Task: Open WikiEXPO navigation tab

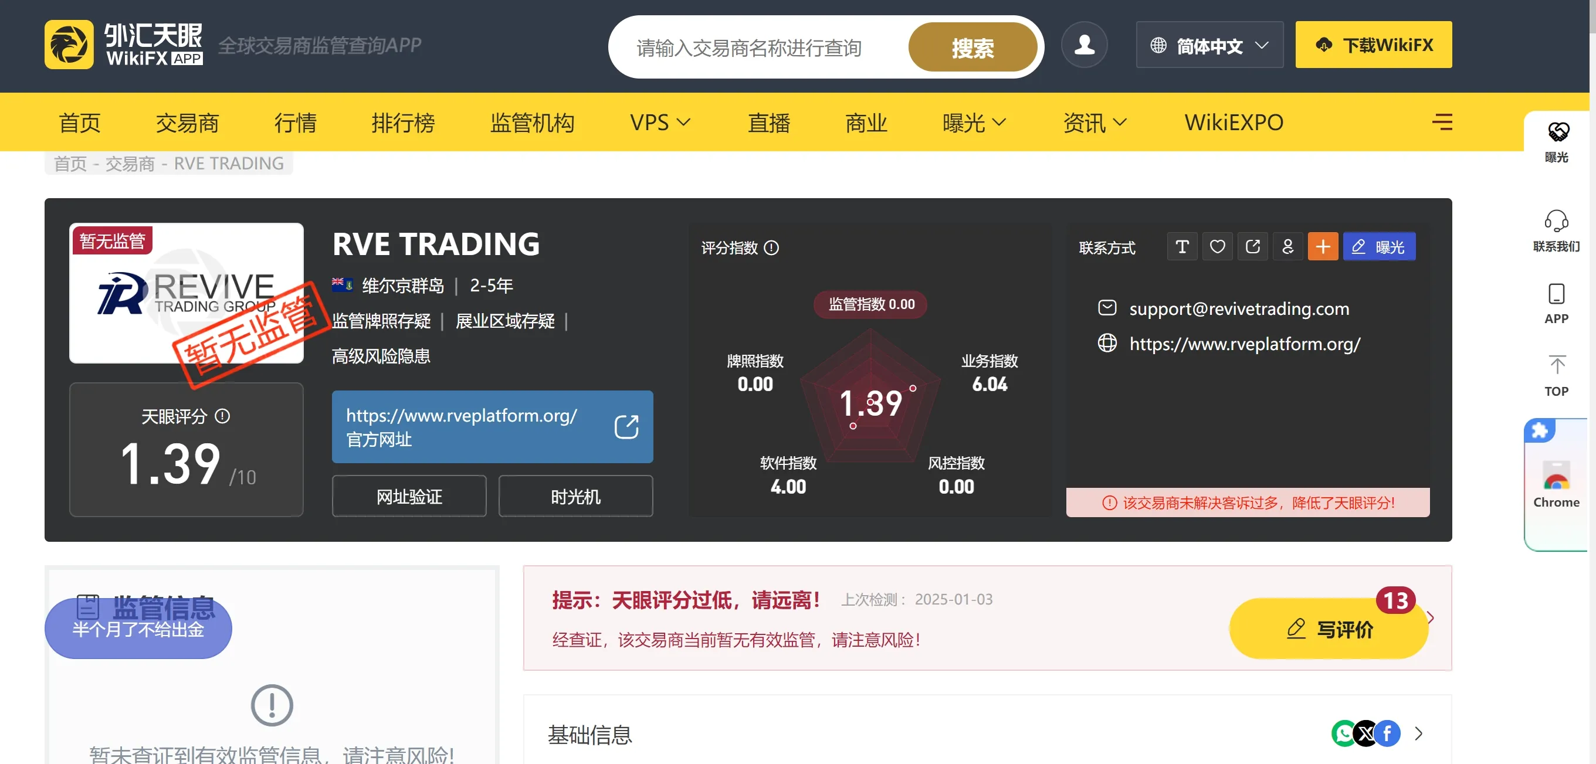Action: (x=1234, y=122)
